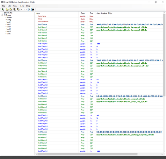This screenshot has height=159, width=166.
Task: Click the first toolbar icon with green arrow
Action: pyautogui.click(x=3, y=10)
